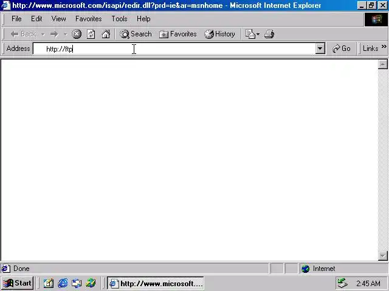Select the microsoft.com taskbar window button

click(156, 283)
